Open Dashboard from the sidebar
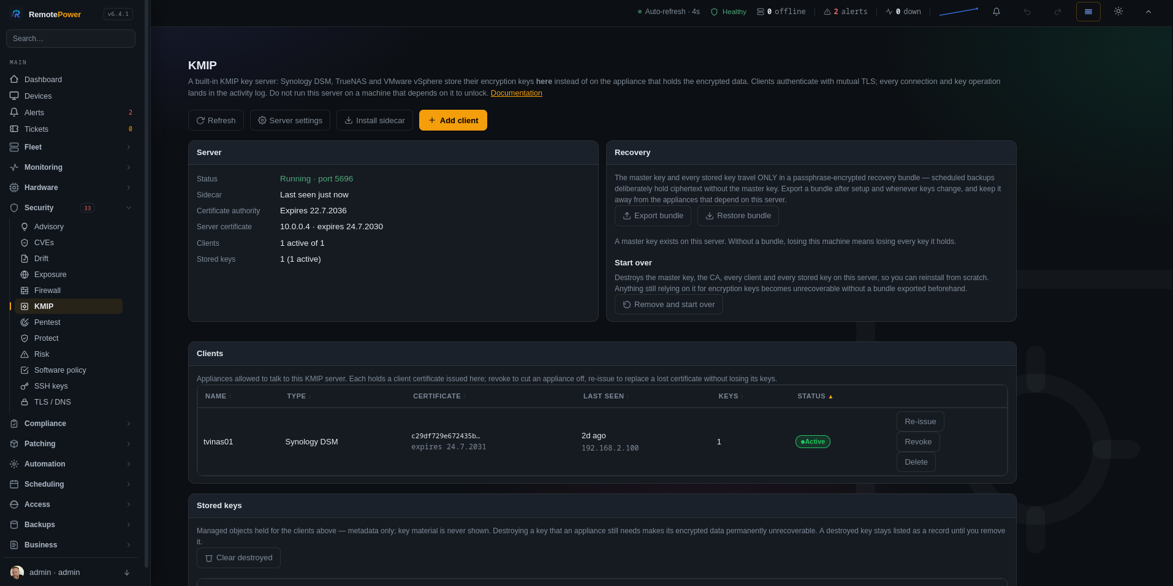This screenshot has width=1173, height=586. [70, 80]
